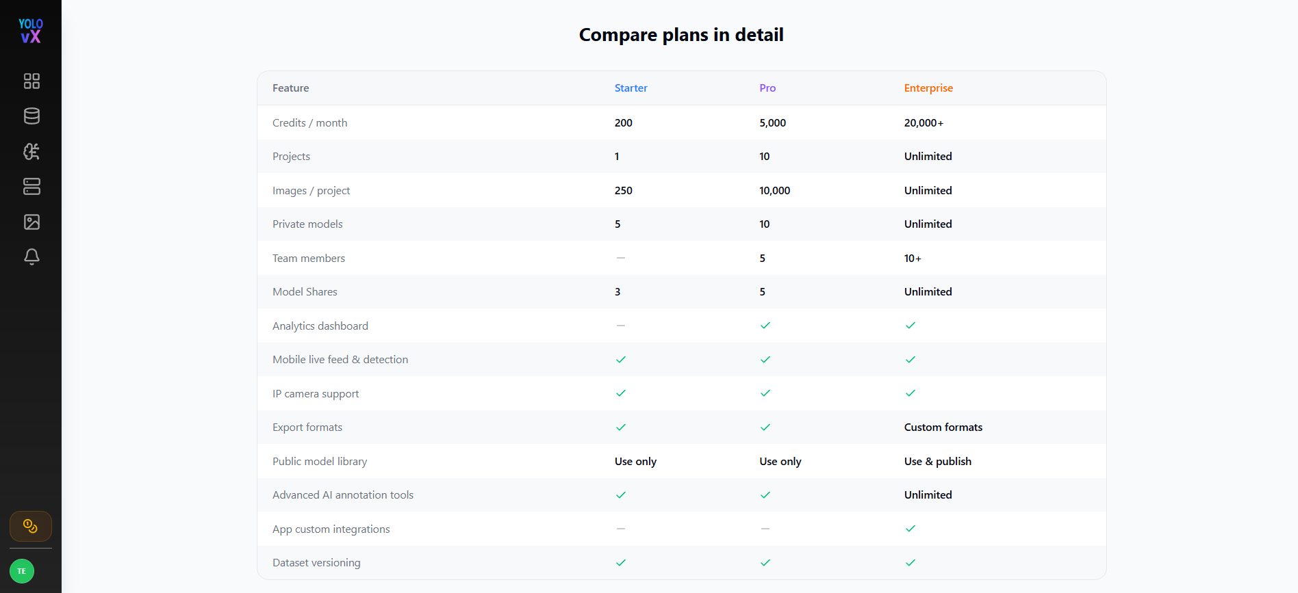
Task: Click the Dataset versioning row label
Action: 316,563
